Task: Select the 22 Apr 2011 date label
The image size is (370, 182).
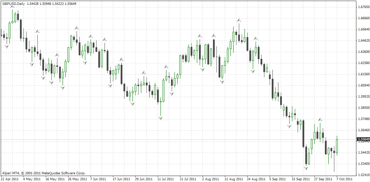Action: (x=10, y=179)
